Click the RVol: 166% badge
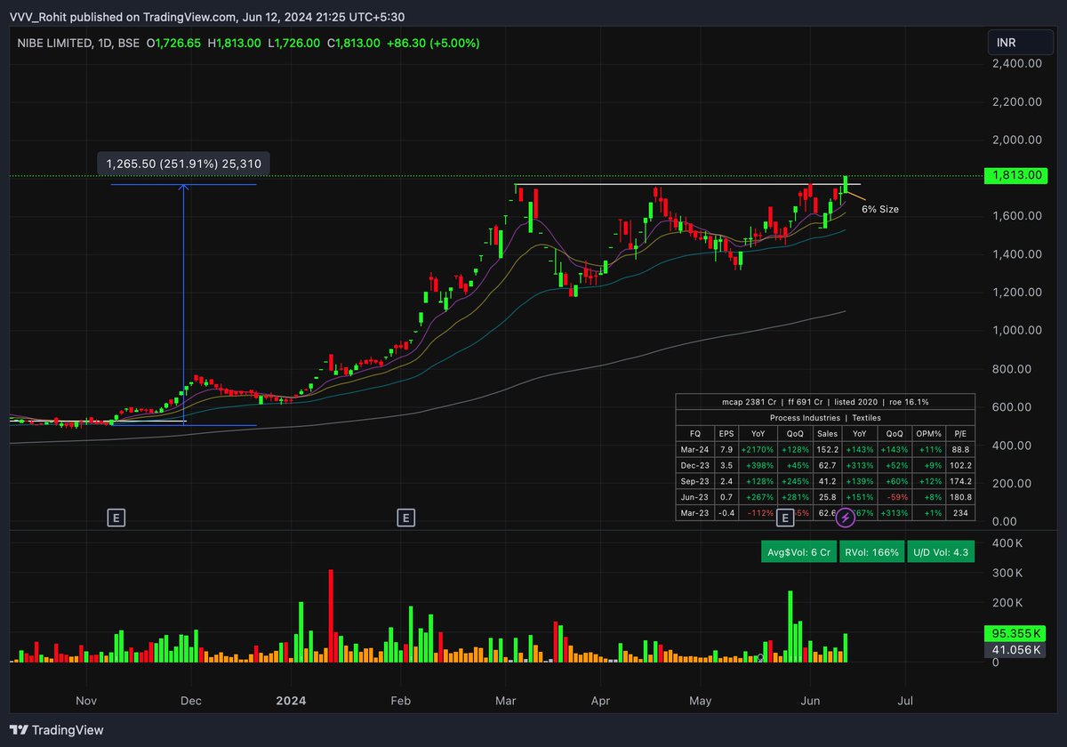1067x747 pixels. click(x=873, y=552)
